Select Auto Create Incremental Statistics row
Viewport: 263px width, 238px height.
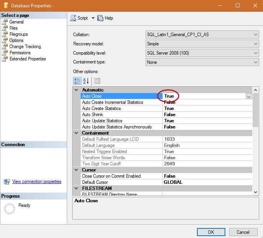point(166,102)
